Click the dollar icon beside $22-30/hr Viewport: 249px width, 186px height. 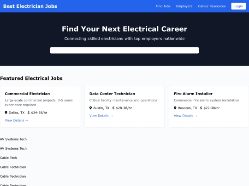(x=201, y=108)
